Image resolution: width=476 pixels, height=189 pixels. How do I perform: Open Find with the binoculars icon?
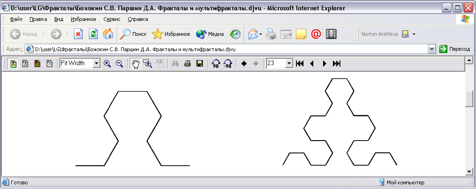point(175,63)
